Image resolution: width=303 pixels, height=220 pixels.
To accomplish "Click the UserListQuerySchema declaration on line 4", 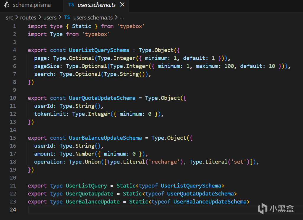I will [x=99, y=50].
